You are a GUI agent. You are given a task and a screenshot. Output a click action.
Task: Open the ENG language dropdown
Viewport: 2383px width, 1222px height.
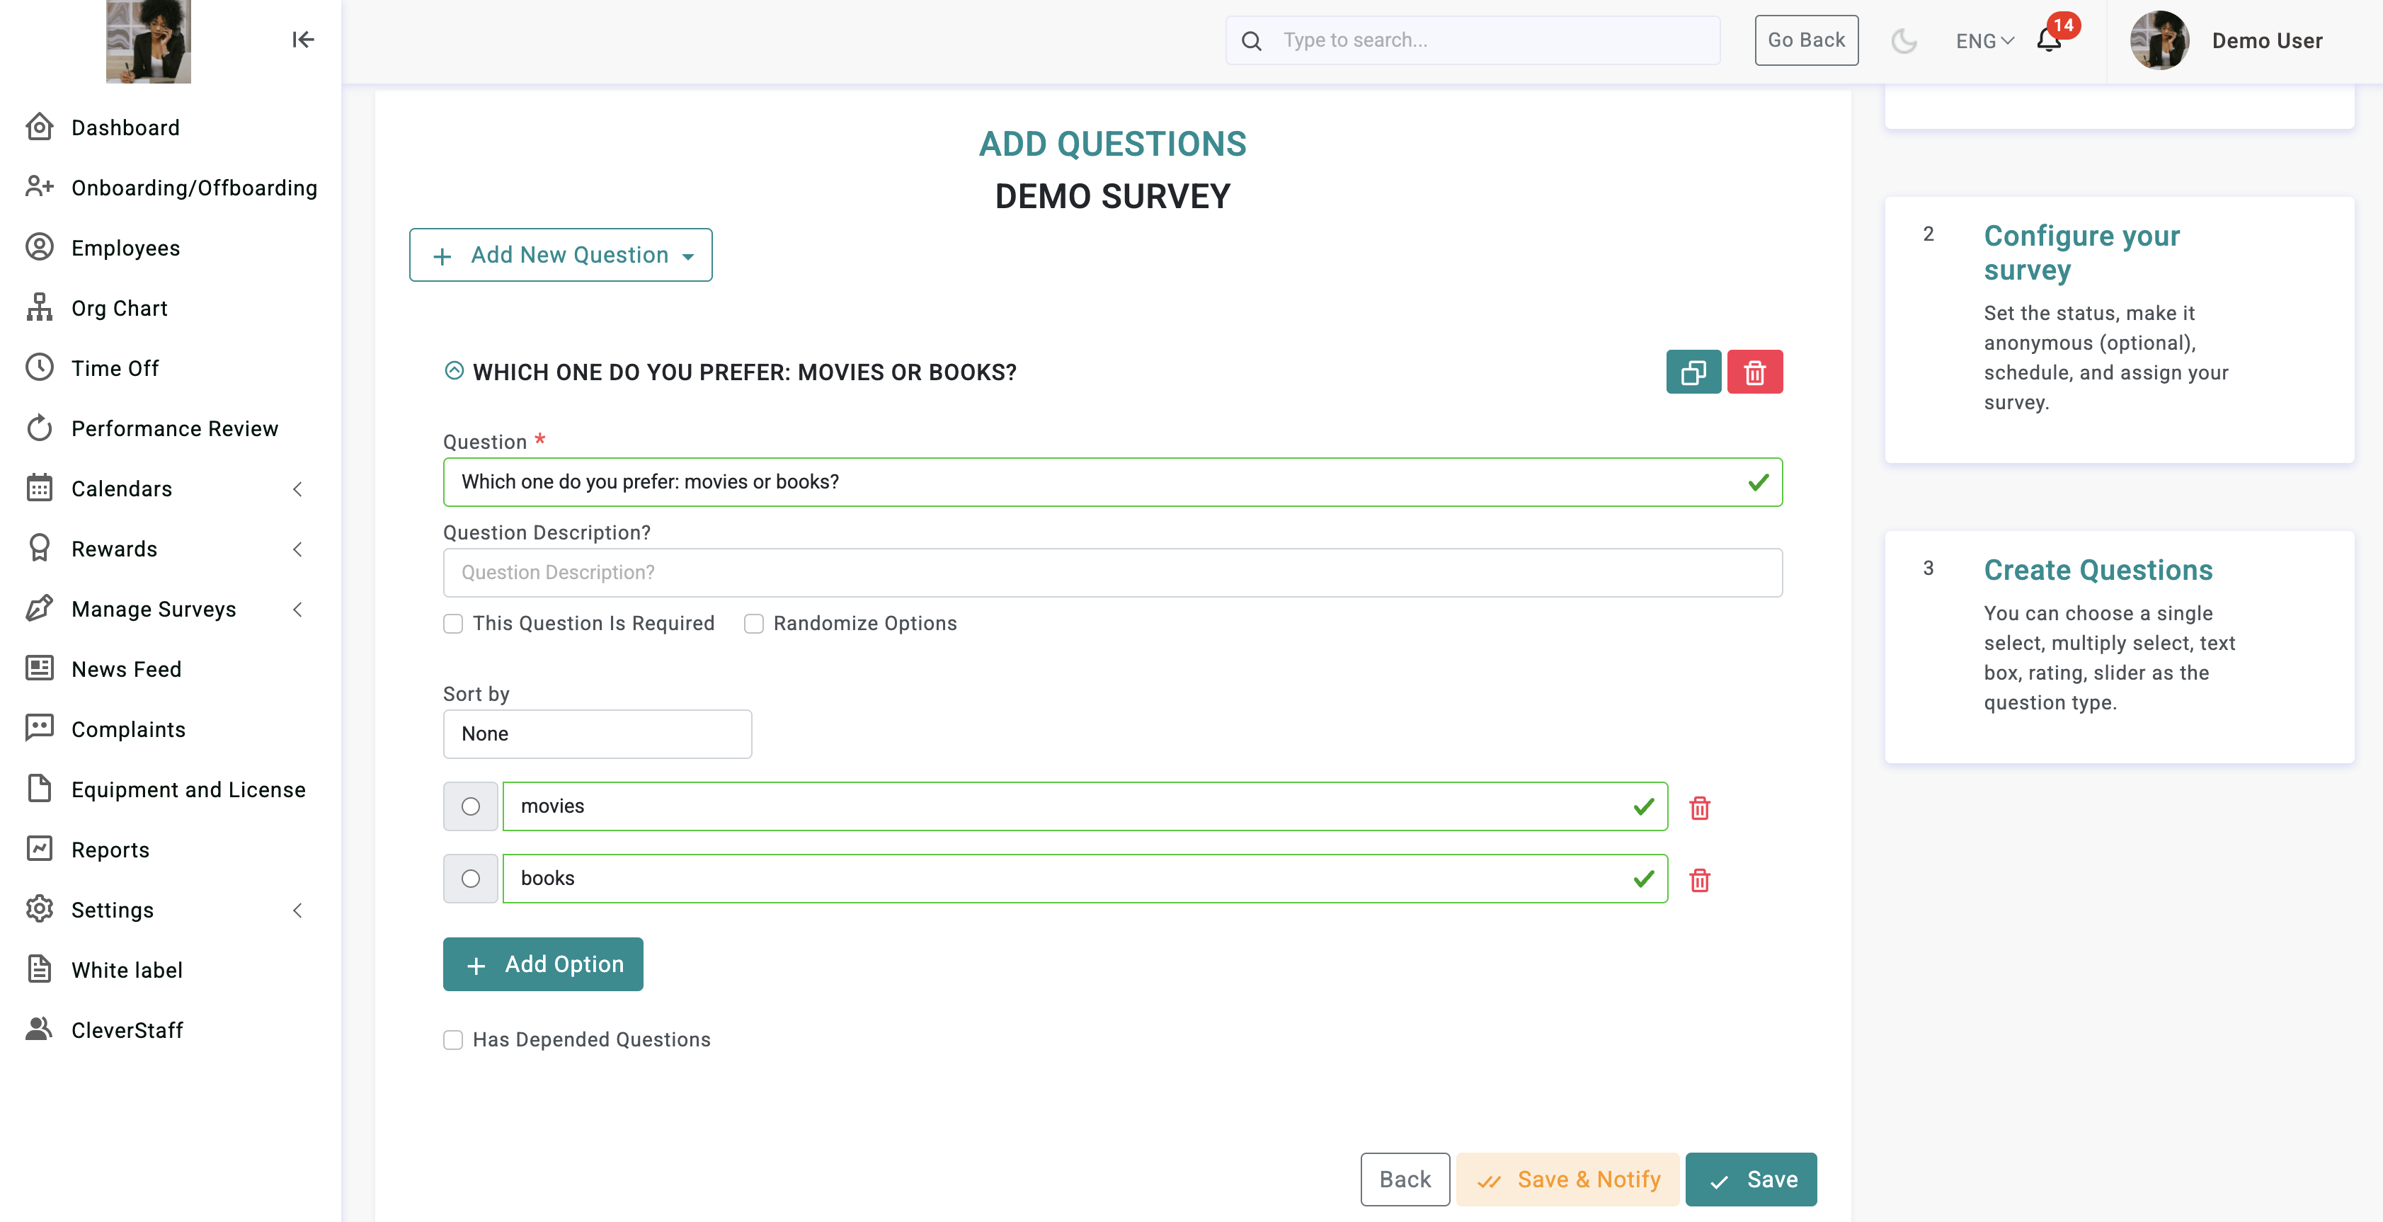pos(1984,40)
